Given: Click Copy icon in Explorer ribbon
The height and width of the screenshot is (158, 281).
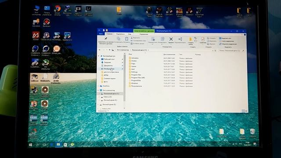Looking at the screenshot, I should pyautogui.click(x=119, y=39).
